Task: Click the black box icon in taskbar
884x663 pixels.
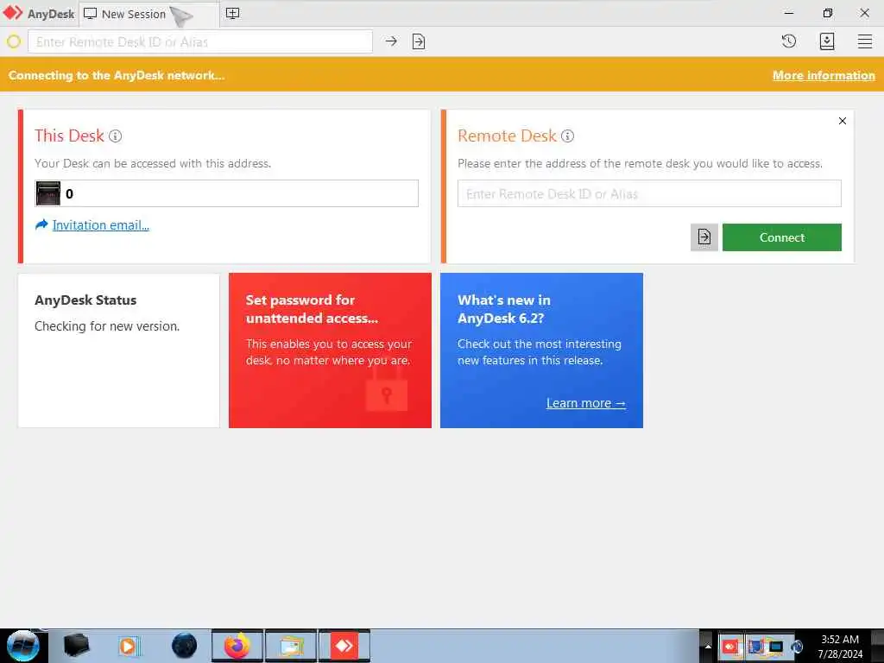Action: [x=76, y=646]
